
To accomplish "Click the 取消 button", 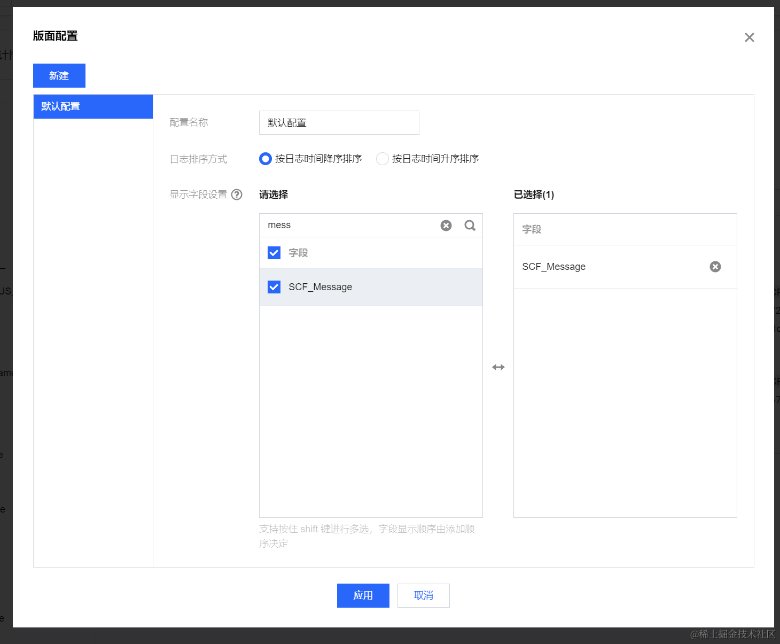I will (423, 595).
